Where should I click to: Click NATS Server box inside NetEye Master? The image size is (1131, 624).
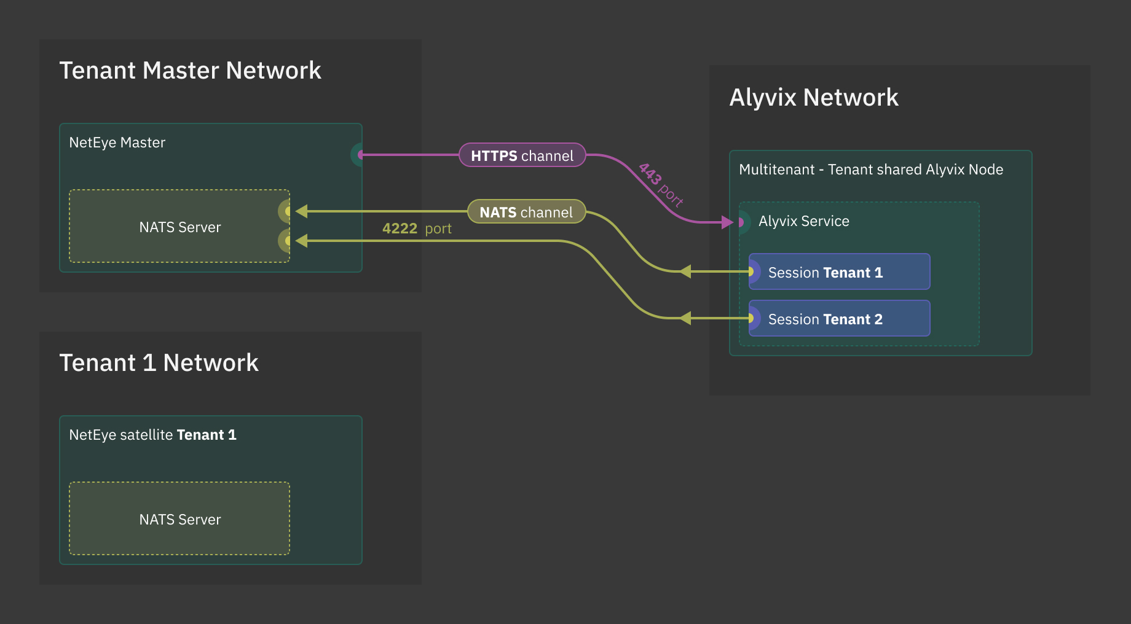tap(179, 226)
